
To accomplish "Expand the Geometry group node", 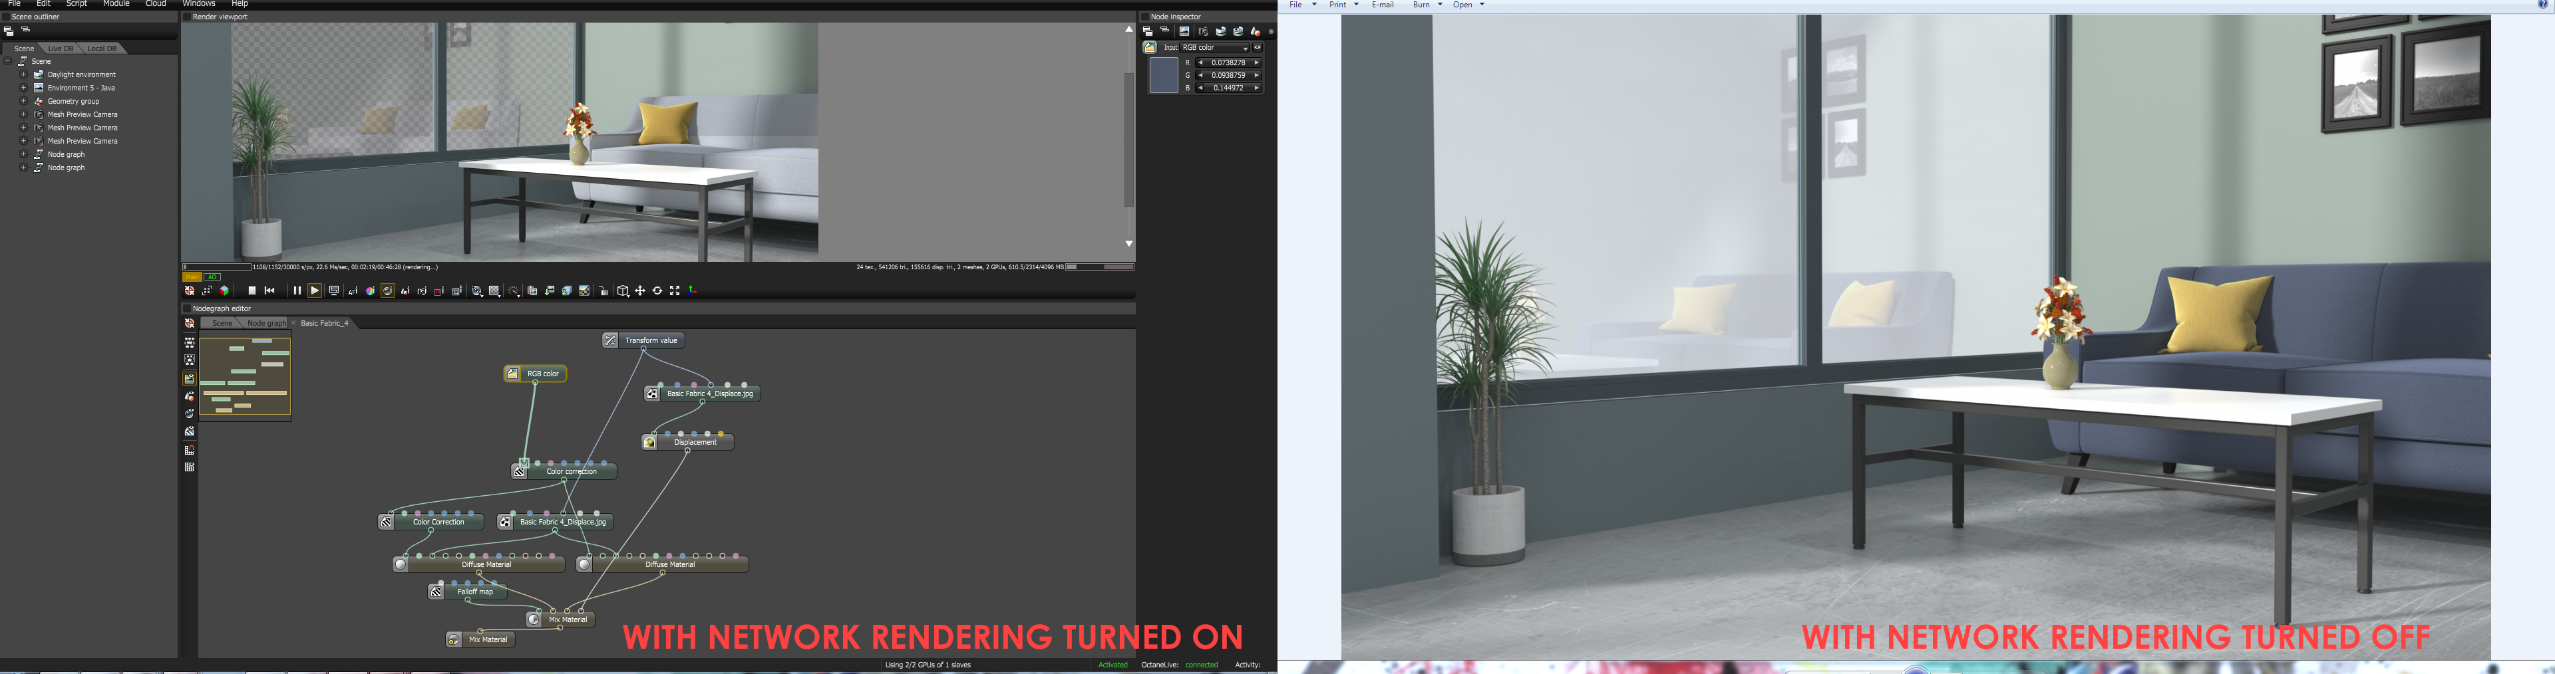I will [24, 101].
